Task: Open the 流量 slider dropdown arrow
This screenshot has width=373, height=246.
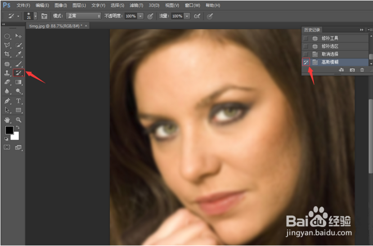Action: [187, 16]
